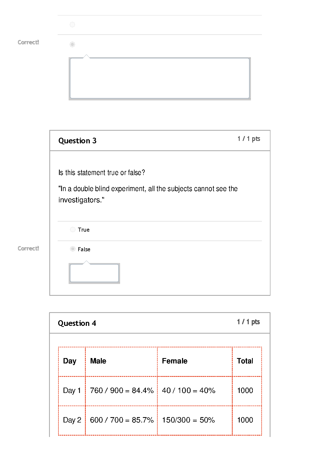Click the small empty feedback box under False
The image size is (319, 452).
[x=94, y=273]
